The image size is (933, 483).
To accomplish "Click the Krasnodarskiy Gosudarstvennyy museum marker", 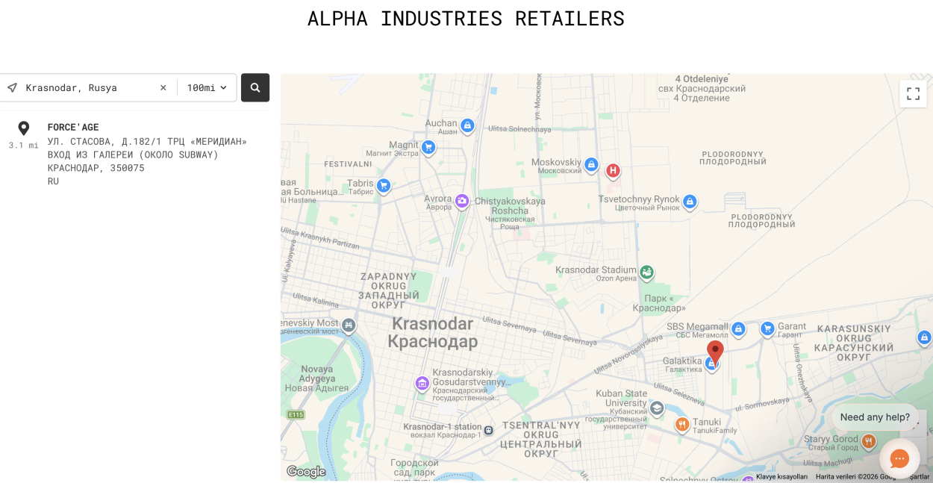I will tap(422, 384).
